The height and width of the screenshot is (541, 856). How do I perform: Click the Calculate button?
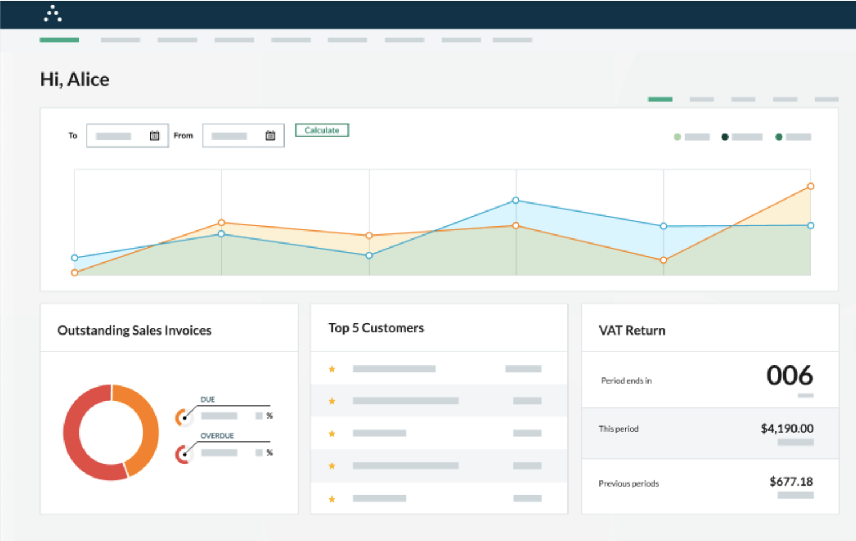(322, 130)
